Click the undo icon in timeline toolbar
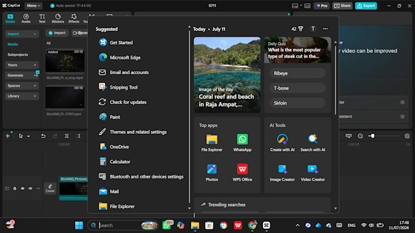 tap(43, 136)
